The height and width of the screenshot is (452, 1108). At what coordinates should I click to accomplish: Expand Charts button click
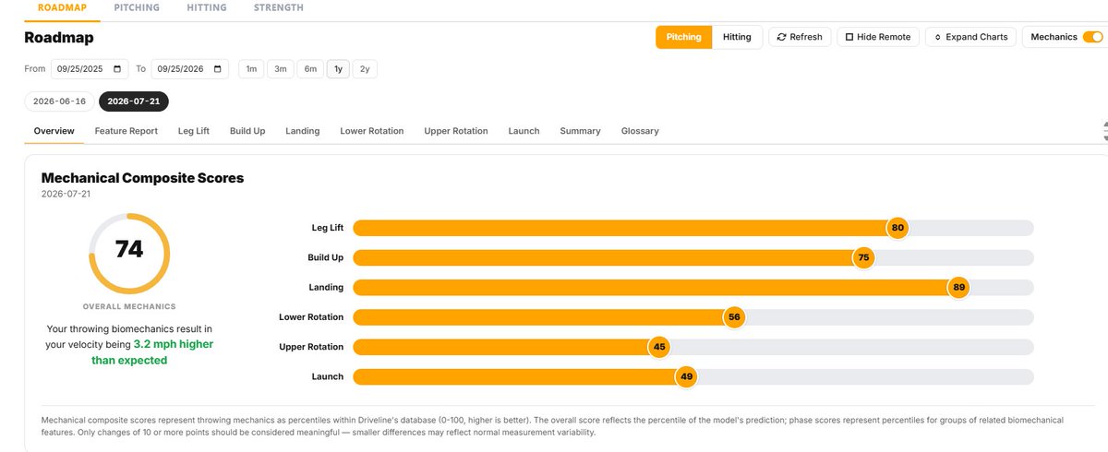(x=971, y=37)
